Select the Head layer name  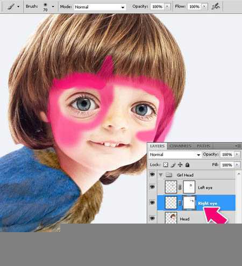pyautogui.click(x=184, y=219)
